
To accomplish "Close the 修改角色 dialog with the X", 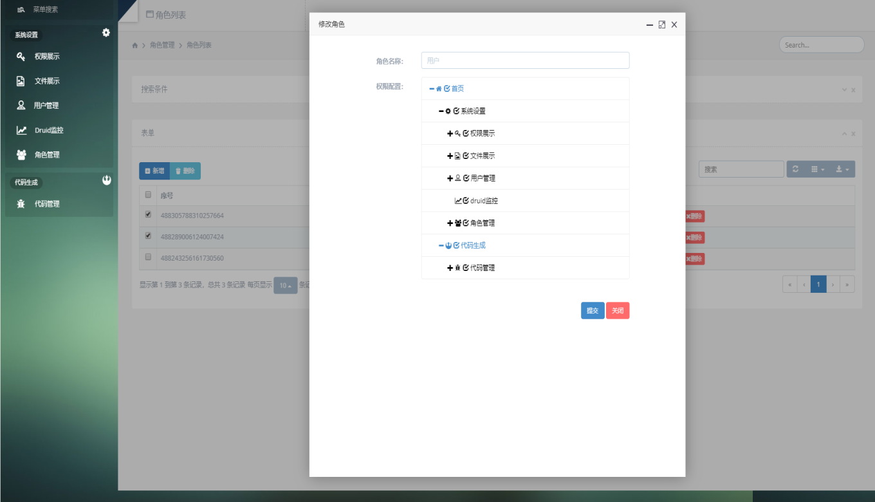I will (x=674, y=24).
